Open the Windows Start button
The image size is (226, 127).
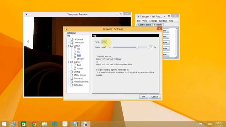[x=4, y=124]
